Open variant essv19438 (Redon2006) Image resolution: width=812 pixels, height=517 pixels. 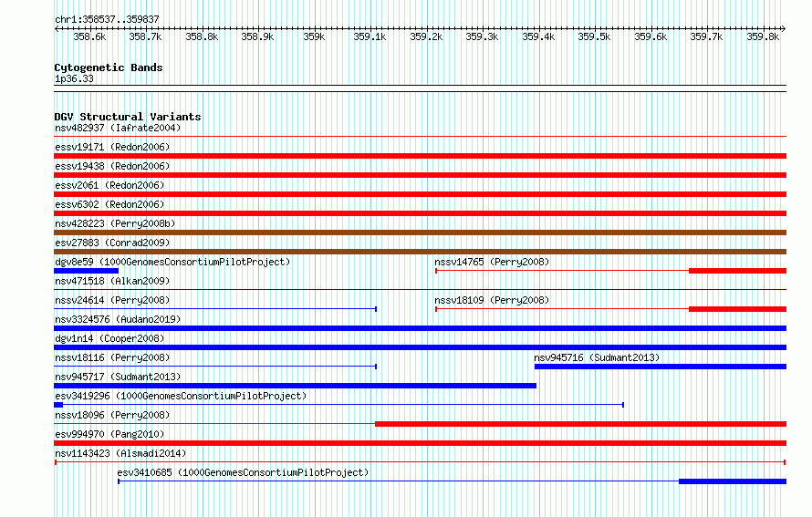(x=112, y=166)
